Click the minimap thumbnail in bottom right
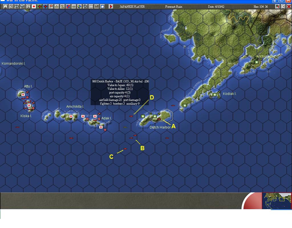The width and height of the screenshot is (292, 228). (x=277, y=201)
